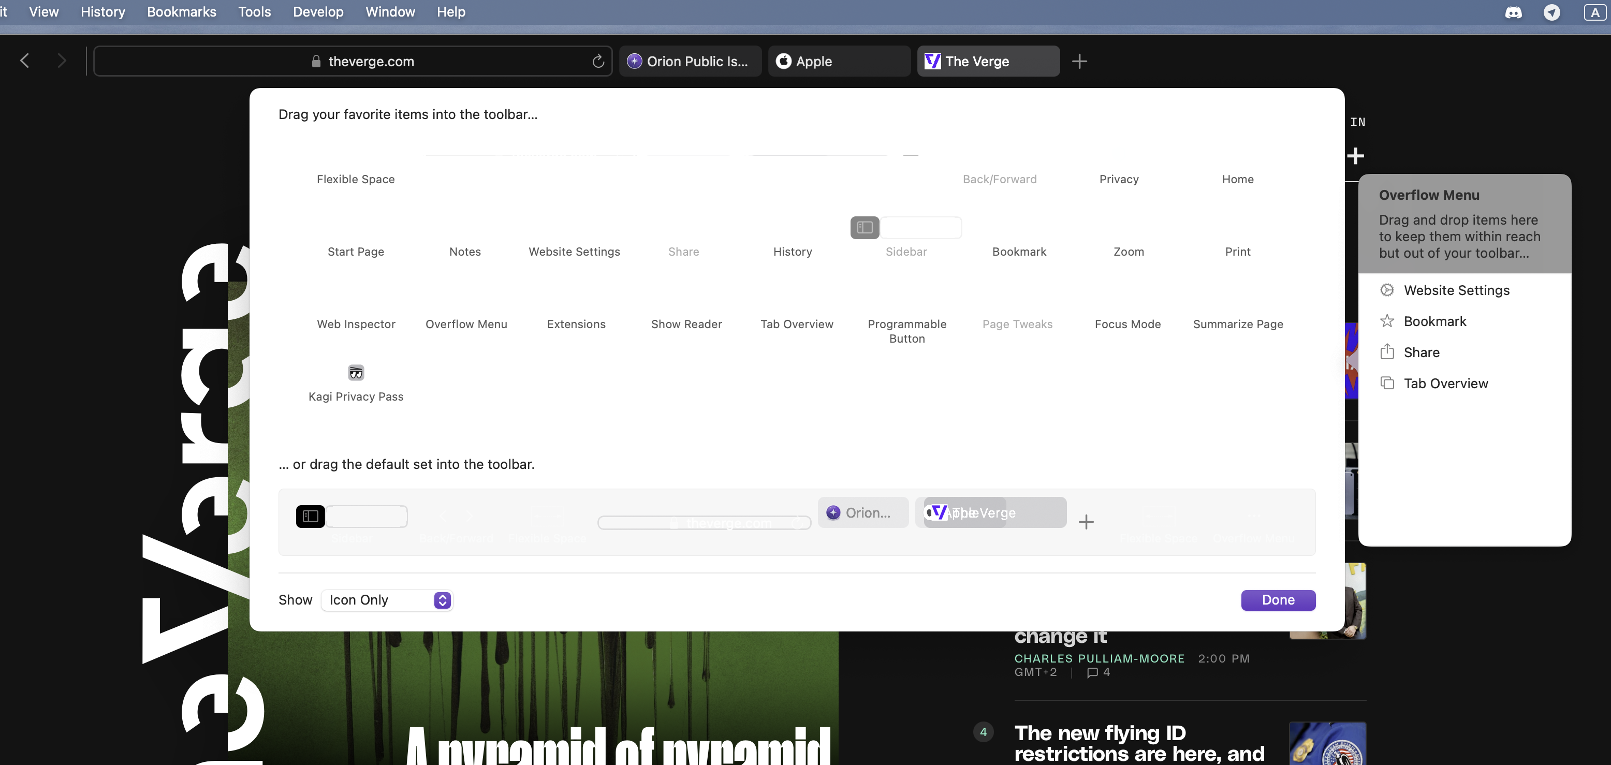Choose Share in the Overflow Menu
The height and width of the screenshot is (765, 1611).
click(x=1421, y=352)
